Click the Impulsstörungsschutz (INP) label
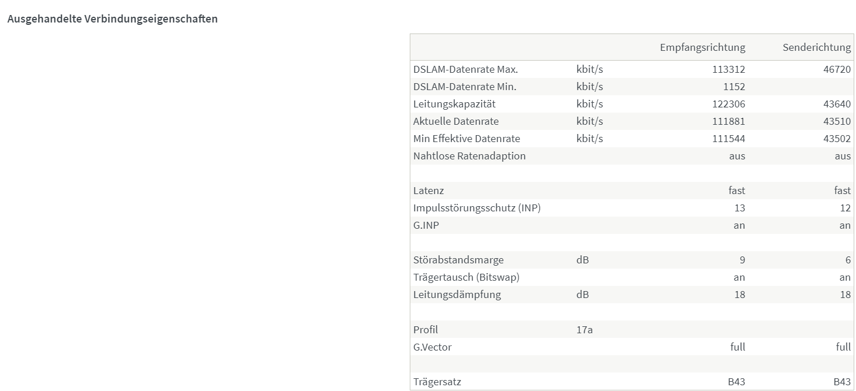Screen dimensions: 856x391 click(477, 208)
